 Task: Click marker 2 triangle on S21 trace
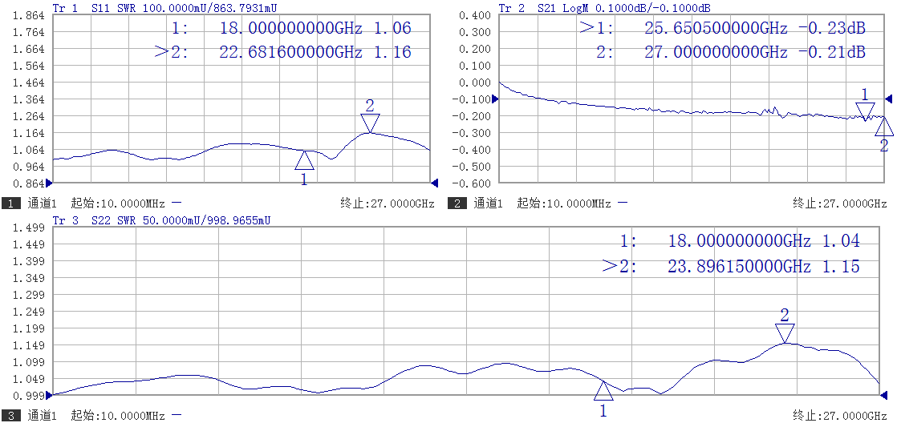tap(883, 127)
